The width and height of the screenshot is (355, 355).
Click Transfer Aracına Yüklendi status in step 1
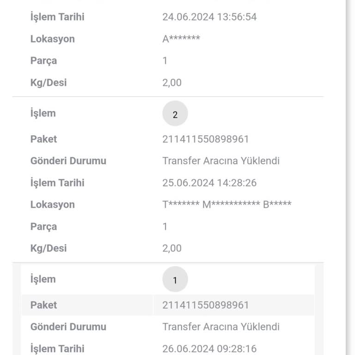[x=221, y=327]
